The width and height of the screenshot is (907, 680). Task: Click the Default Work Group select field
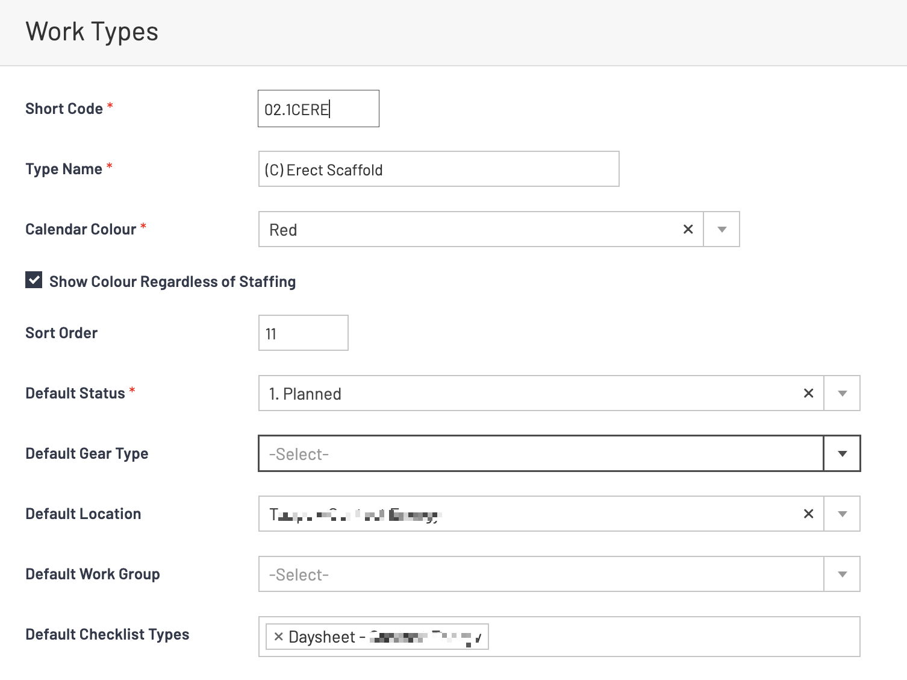pyautogui.click(x=540, y=574)
